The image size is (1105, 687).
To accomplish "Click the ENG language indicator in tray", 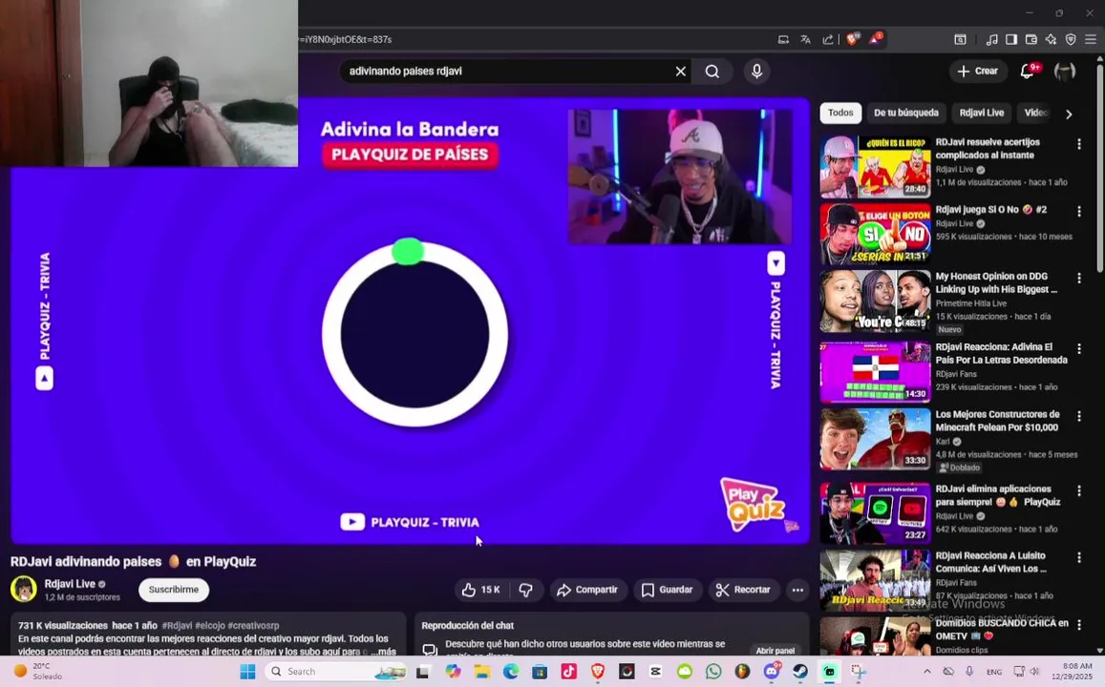I will 993,672.
